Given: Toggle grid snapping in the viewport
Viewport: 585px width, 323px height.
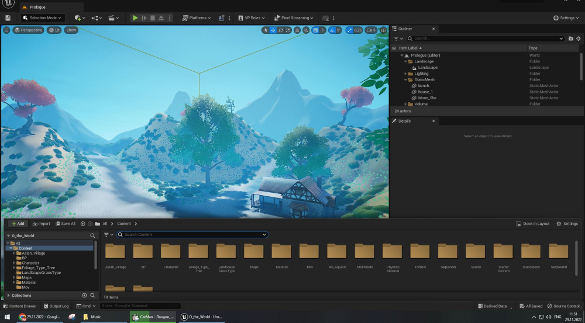Looking at the screenshot, I should pos(316,30).
